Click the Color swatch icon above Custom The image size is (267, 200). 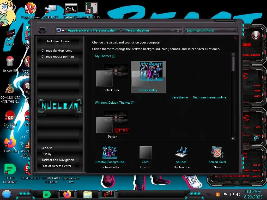(x=145, y=152)
